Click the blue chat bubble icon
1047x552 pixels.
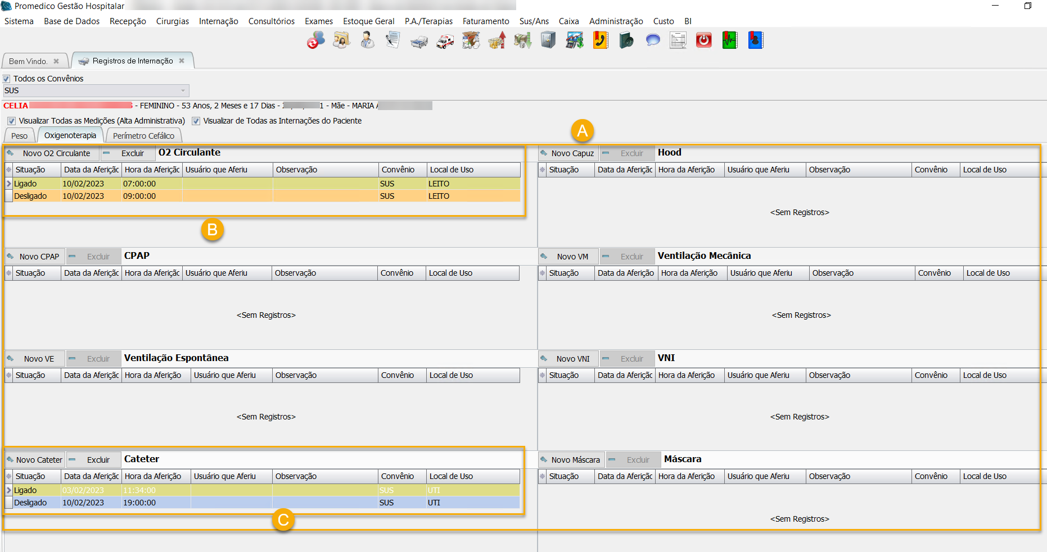tap(652, 40)
